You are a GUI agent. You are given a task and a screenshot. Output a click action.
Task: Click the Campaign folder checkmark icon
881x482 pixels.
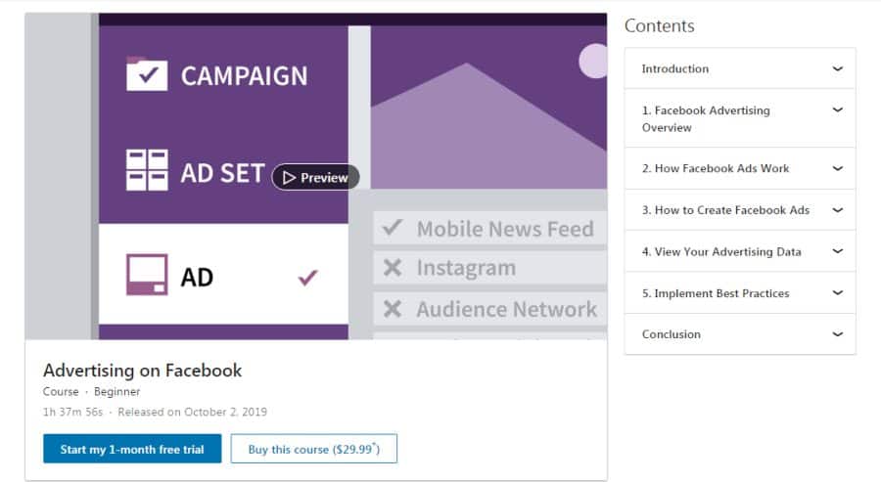click(147, 73)
